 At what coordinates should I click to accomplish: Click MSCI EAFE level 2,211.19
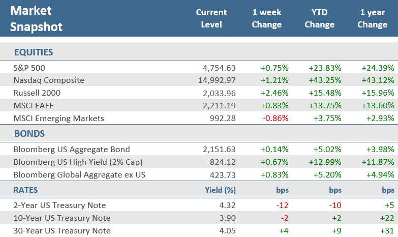[x=219, y=106]
